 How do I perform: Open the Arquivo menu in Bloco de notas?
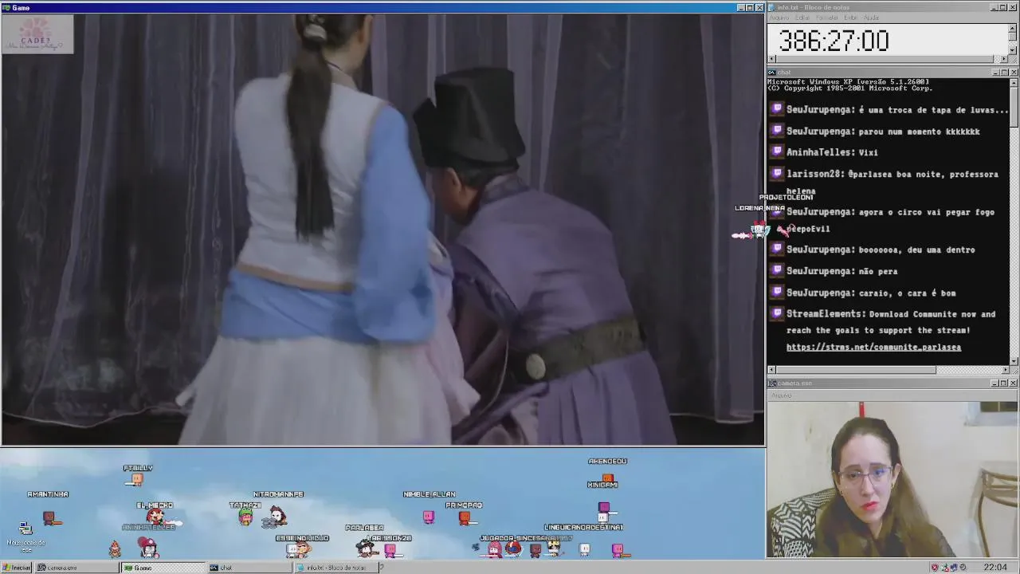pyautogui.click(x=779, y=18)
